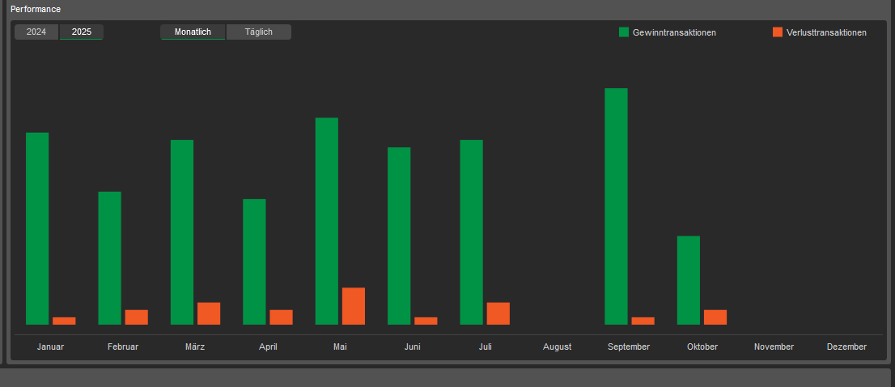
Task: Click the Verlusttransaktionen legend label
Action: (x=826, y=33)
